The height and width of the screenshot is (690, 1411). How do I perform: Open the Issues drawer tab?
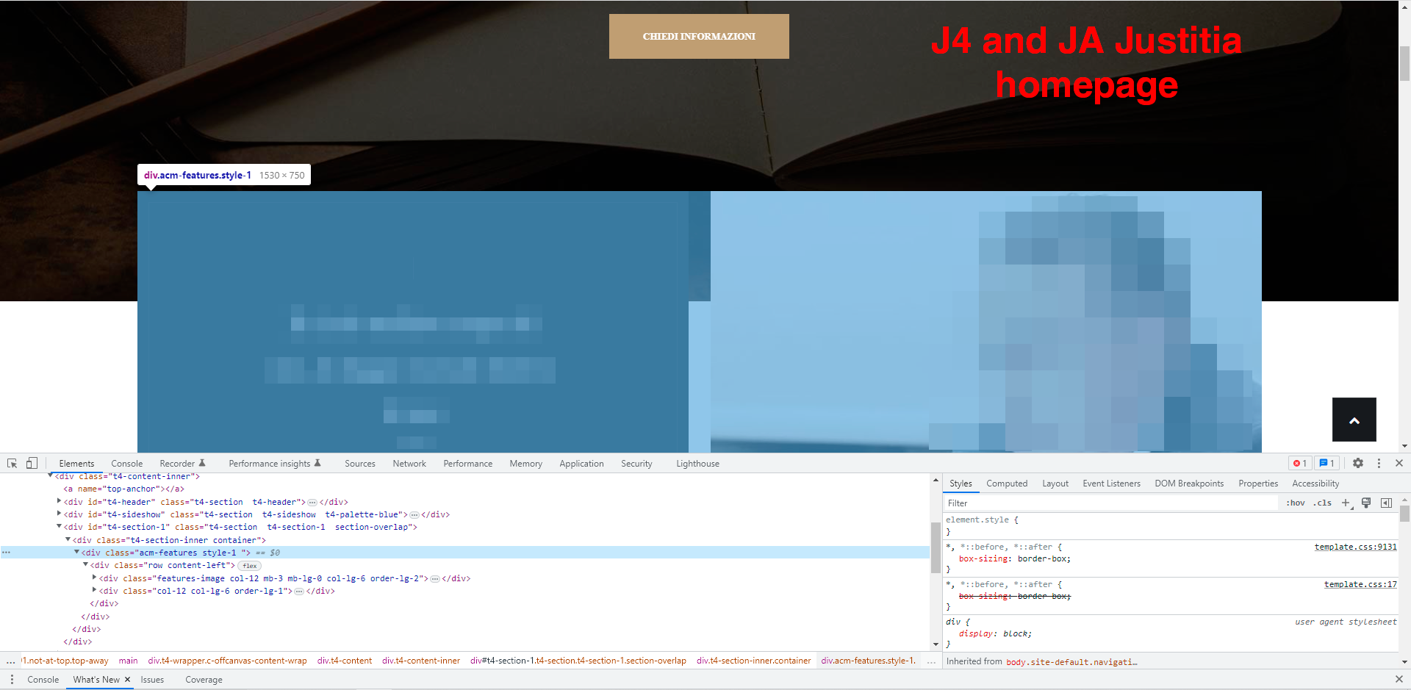(x=152, y=680)
